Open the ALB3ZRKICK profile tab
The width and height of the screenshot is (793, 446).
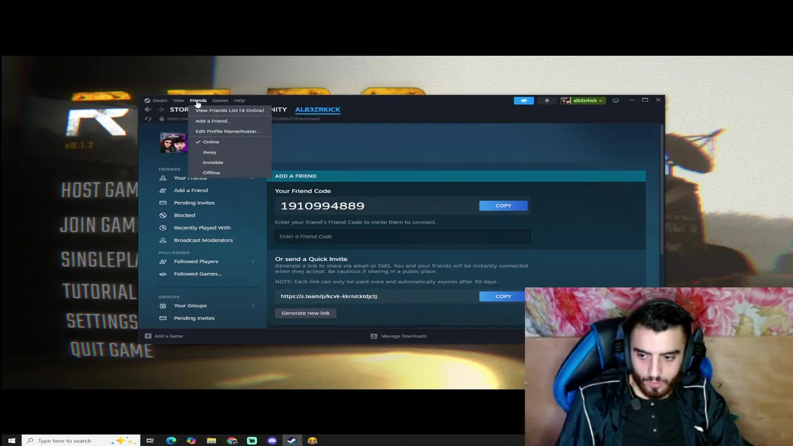pyautogui.click(x=317, y=110)
